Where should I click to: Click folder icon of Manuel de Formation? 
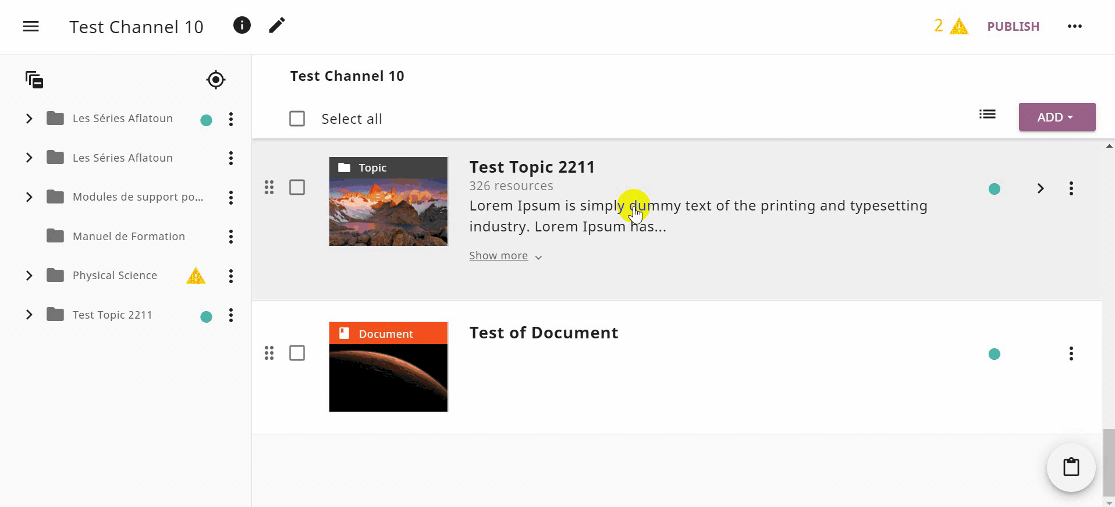[55, 236]
